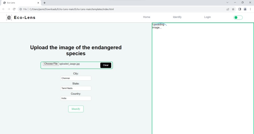Viewport: 254px width, 134px height.
Task: Click the heading 'Upload the image of the endangered species'
Action: [76, 50]
